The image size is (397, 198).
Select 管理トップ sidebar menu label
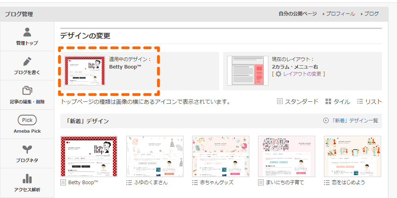point(27,43)
